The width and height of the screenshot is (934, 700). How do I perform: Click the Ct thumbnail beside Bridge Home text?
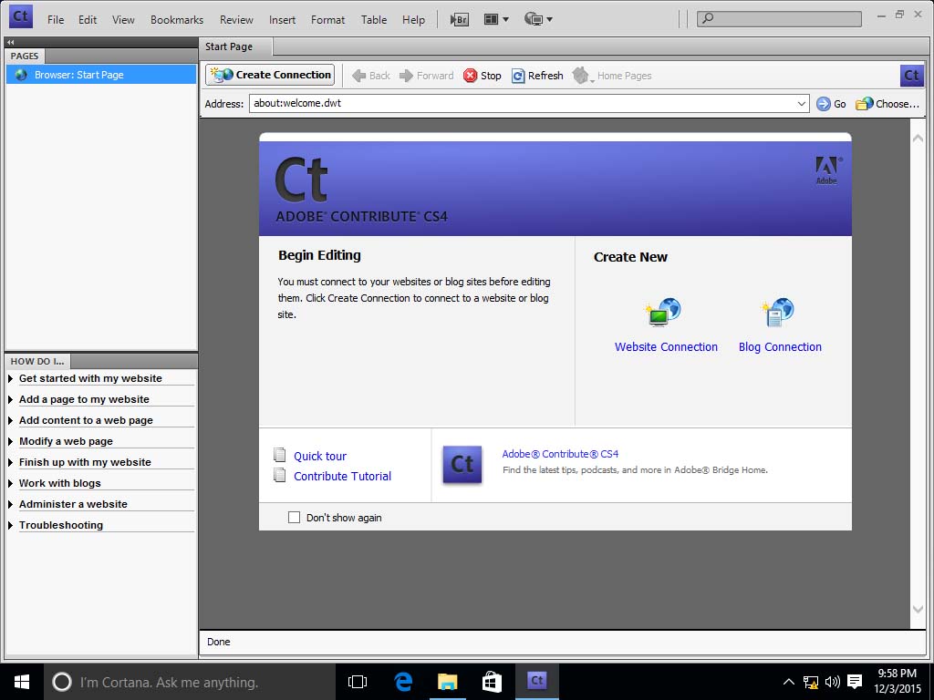pos(462,464)
